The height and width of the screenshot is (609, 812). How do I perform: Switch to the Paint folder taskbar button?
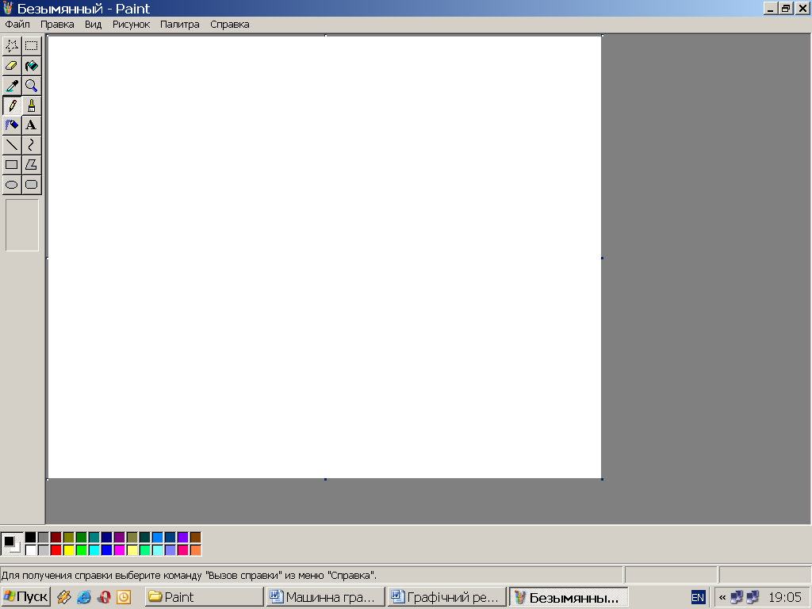click(x=204, y=597)
